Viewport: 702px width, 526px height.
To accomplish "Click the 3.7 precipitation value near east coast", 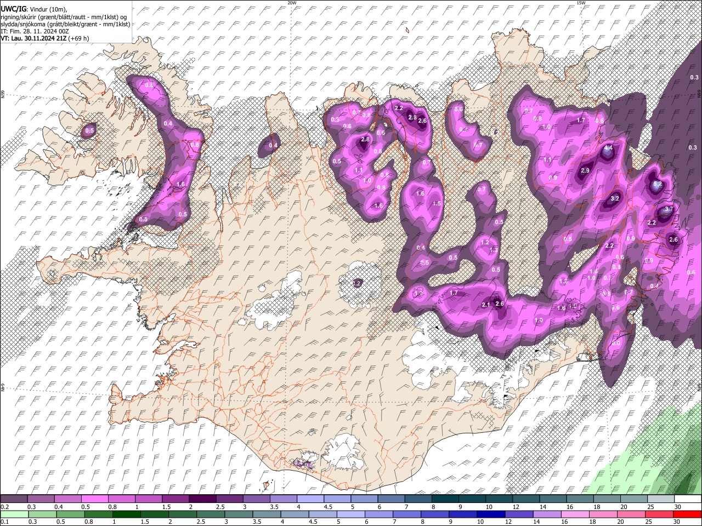I will click(x=669, y=209).
